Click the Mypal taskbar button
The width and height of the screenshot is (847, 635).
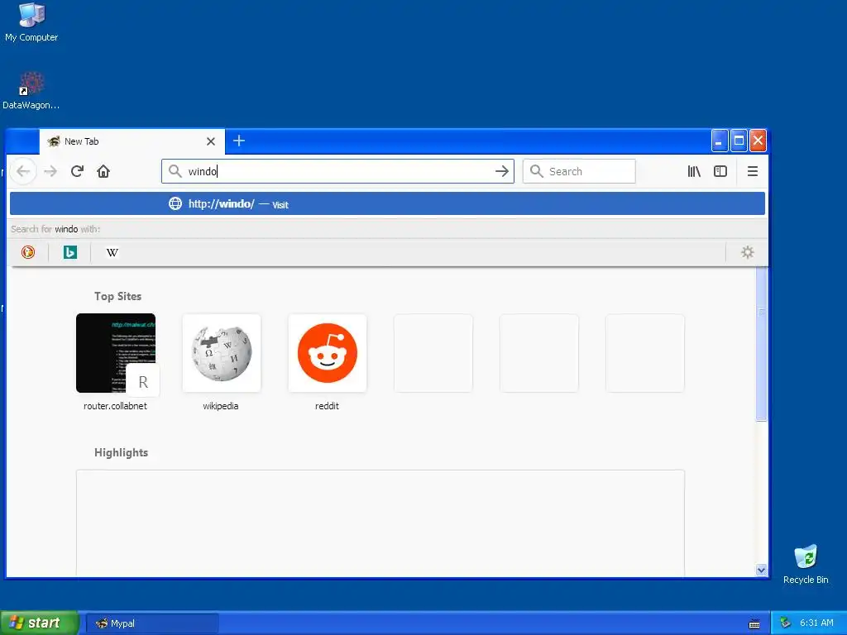tap(152, 623)
